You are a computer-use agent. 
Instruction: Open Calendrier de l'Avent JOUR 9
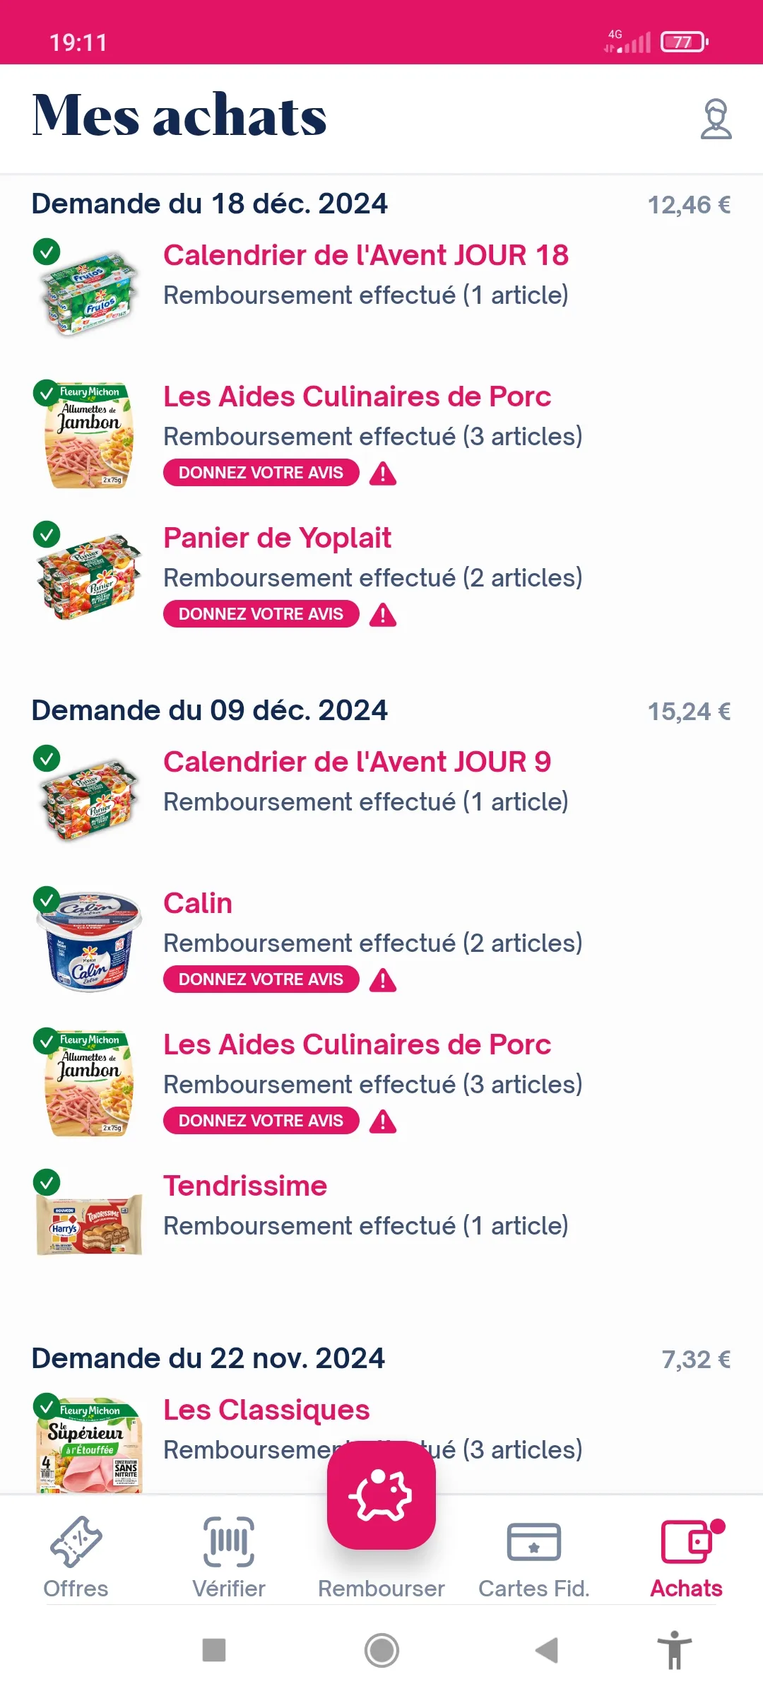point(357,762)
